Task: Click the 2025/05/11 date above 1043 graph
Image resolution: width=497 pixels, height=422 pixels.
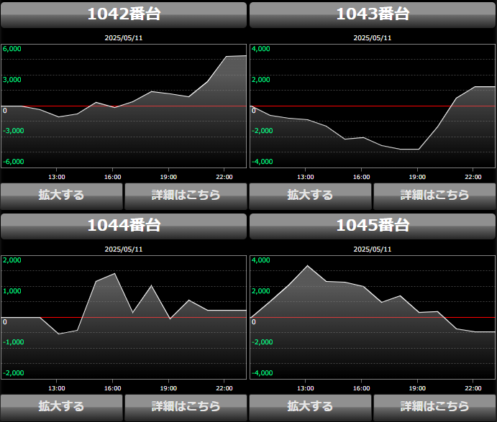Action: [x=373, y=38]
